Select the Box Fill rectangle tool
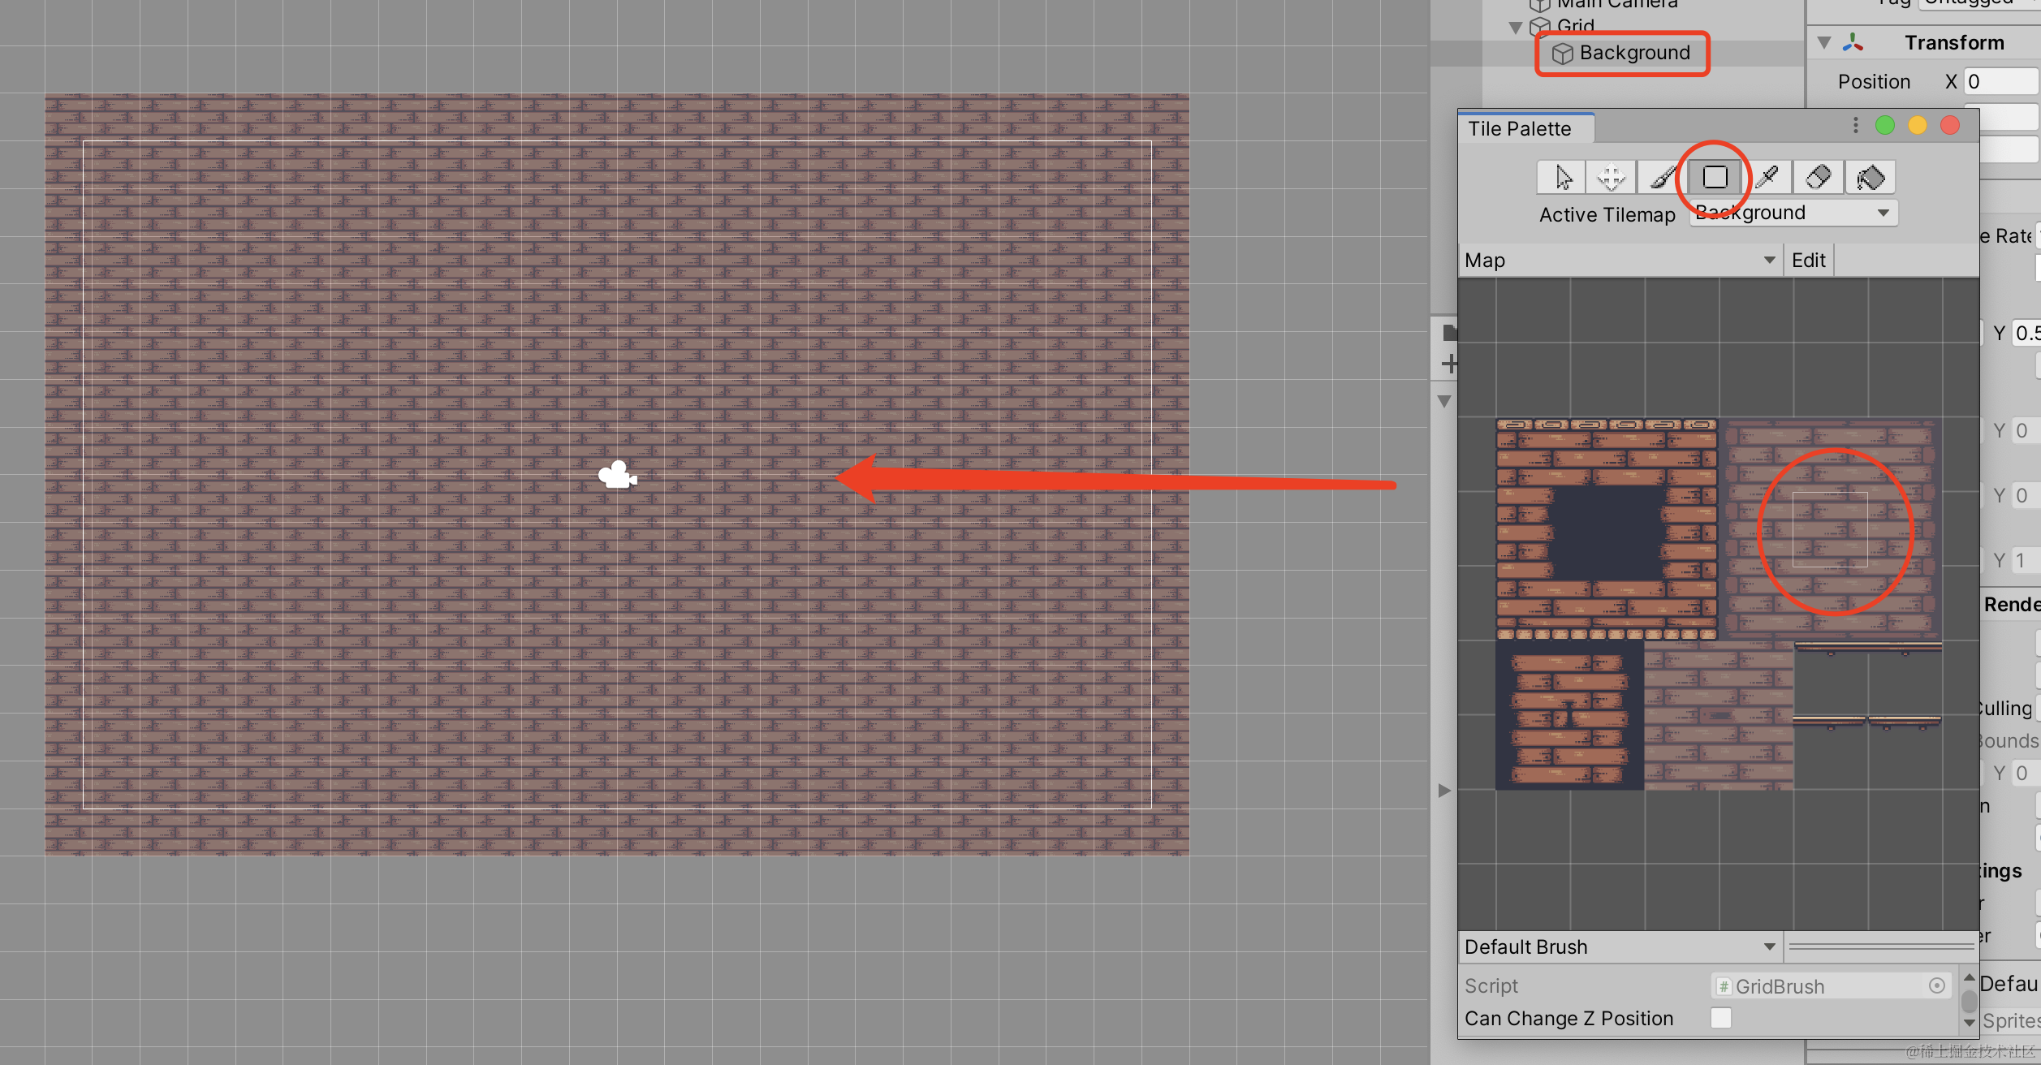This screenshot has width=2041, height=1065. [x=1715, y=177]
